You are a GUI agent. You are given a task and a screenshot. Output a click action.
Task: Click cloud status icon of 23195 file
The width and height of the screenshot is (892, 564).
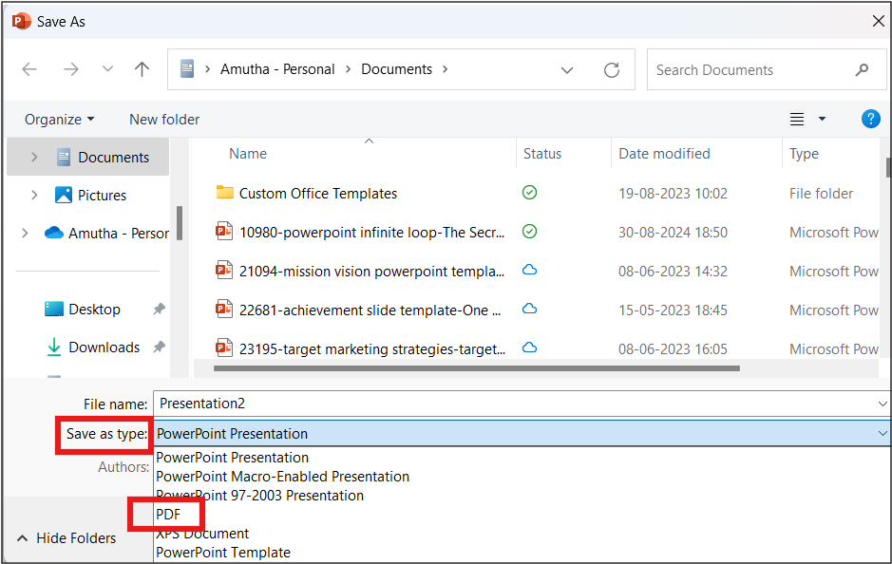tap(530, 348)
